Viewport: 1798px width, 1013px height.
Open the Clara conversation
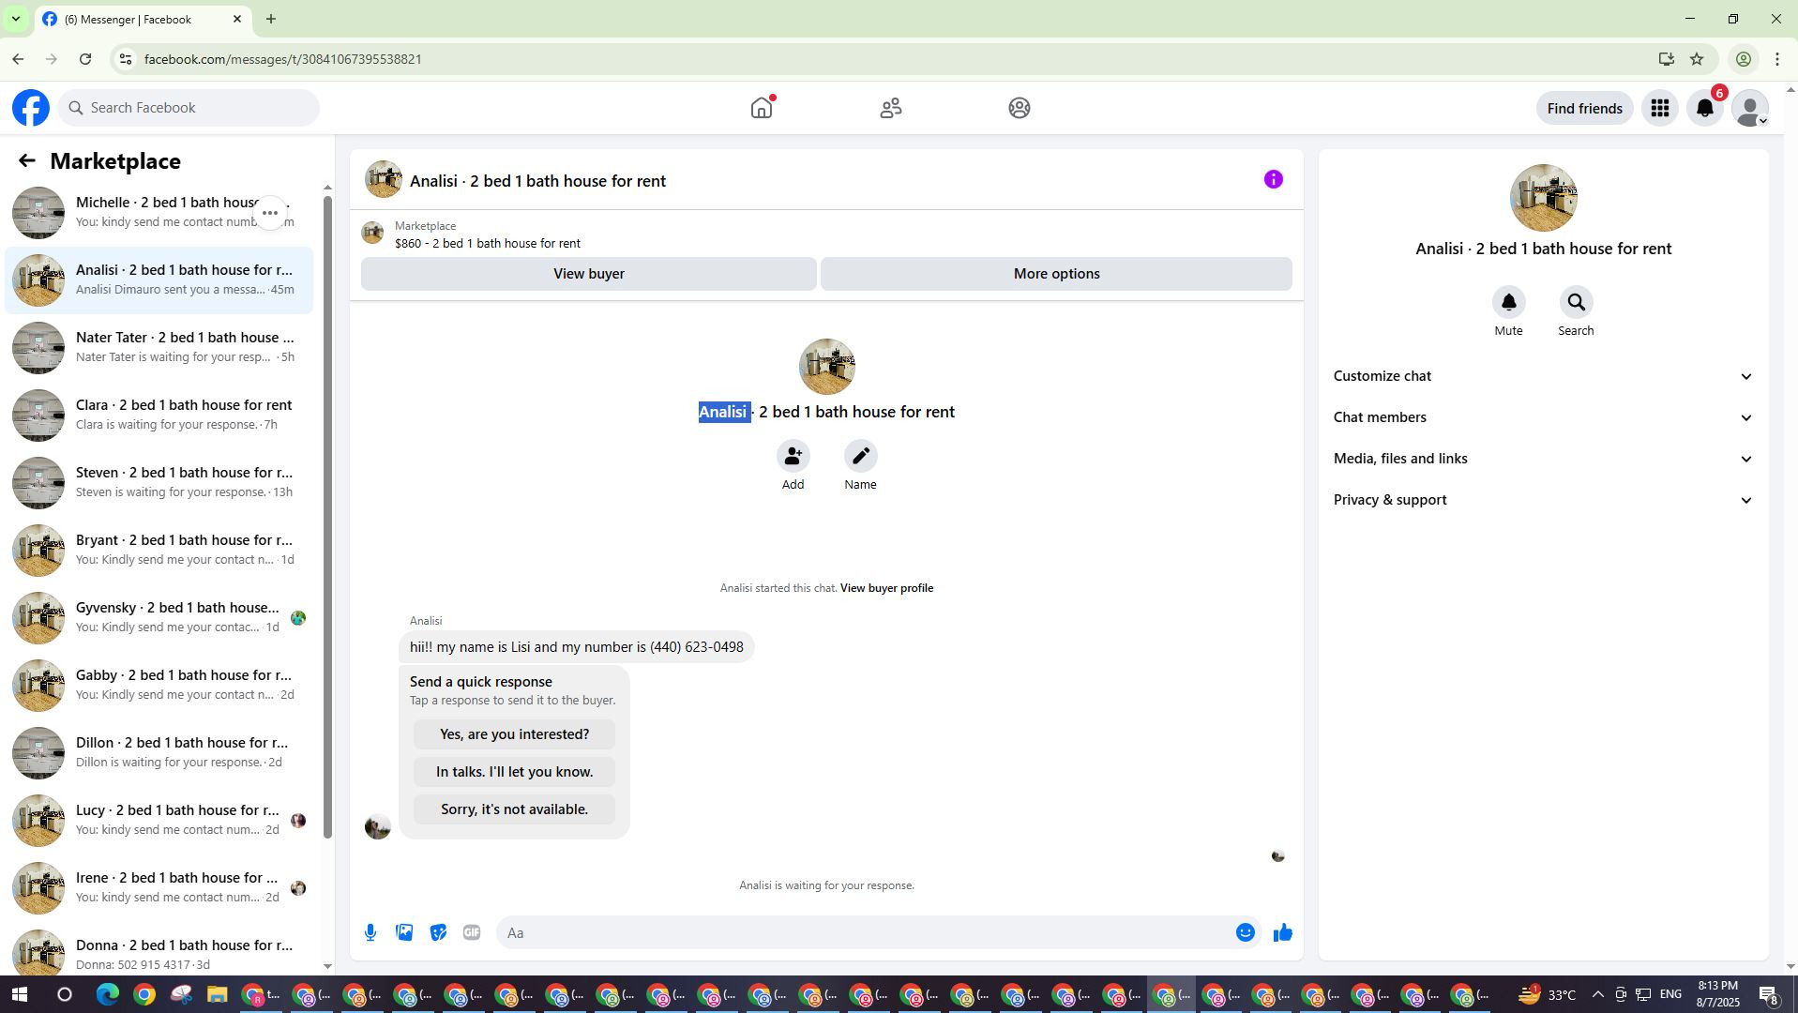coord(159,416)
